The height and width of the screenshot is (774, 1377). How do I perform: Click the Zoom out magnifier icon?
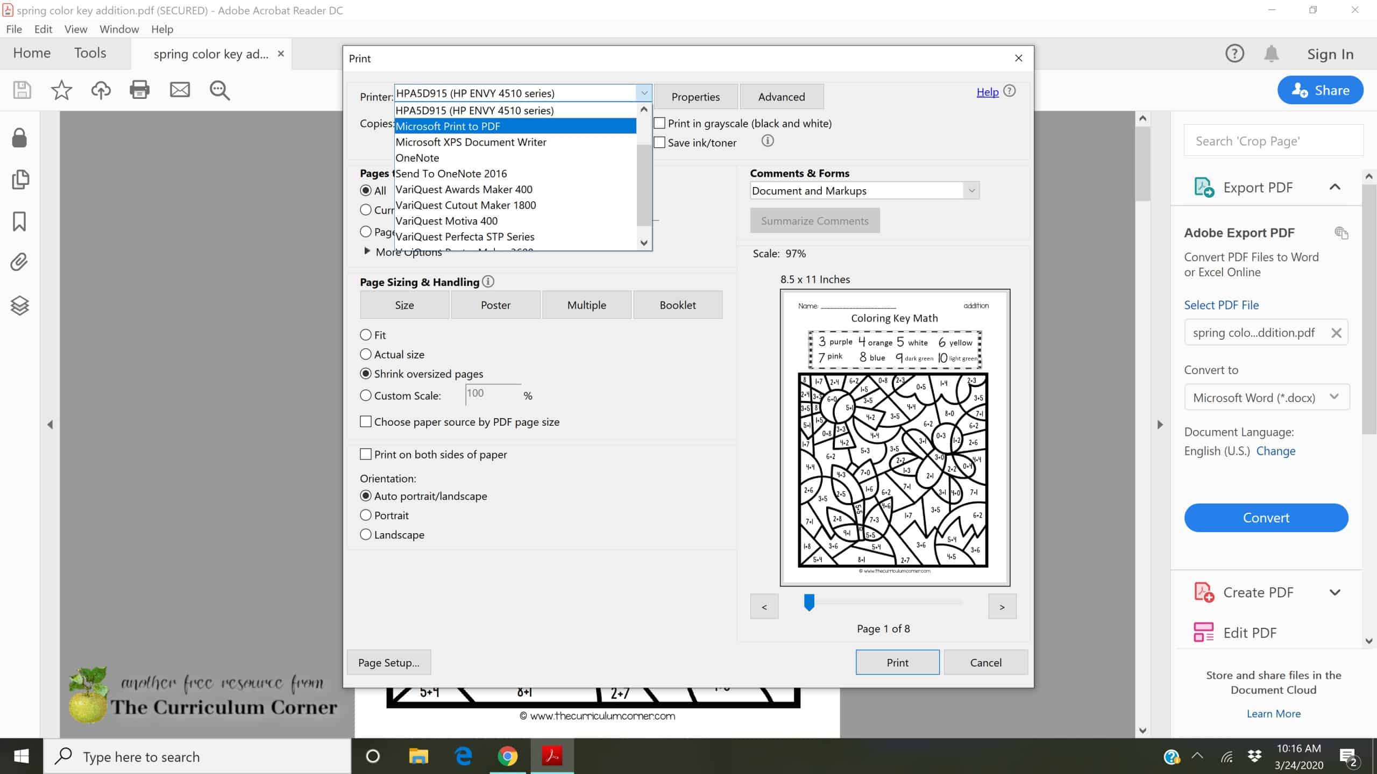[x=219, y=90]
